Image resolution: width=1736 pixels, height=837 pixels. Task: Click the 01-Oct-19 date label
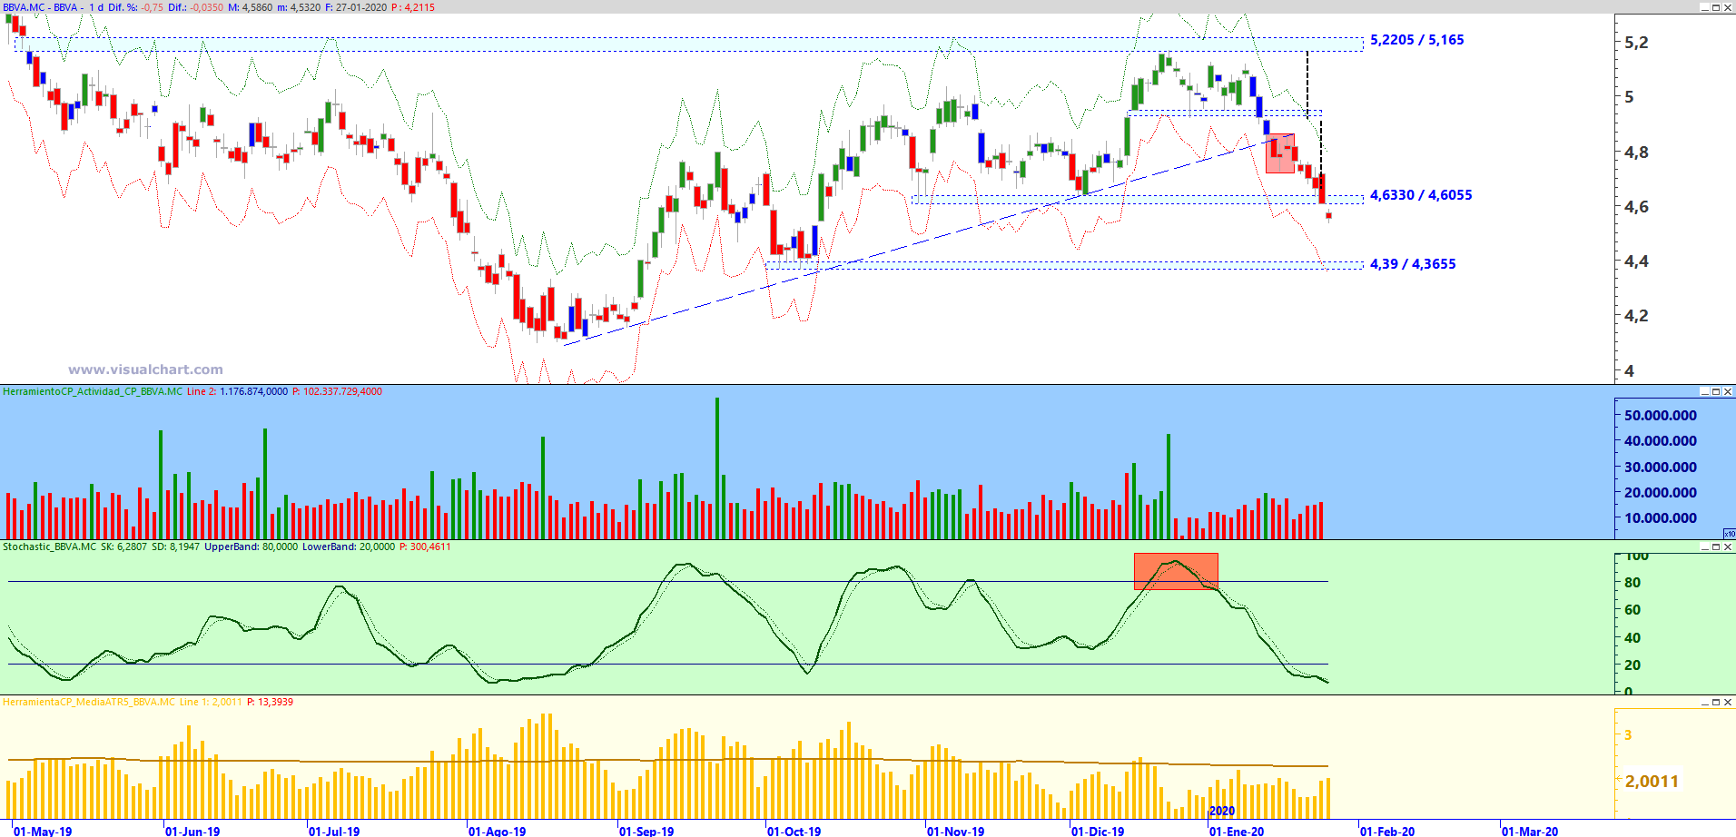(794, 831)
